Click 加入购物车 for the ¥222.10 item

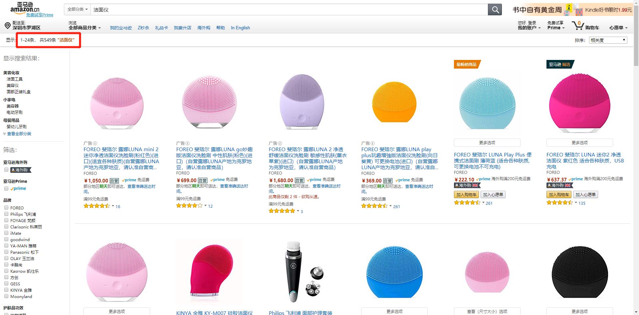(x=466, y=194)
